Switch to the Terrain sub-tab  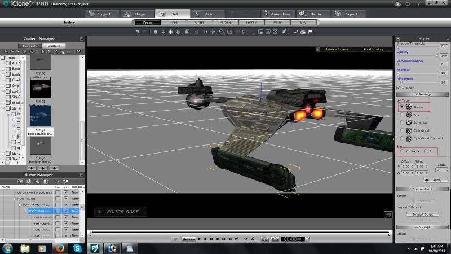(x=251, y=22)
